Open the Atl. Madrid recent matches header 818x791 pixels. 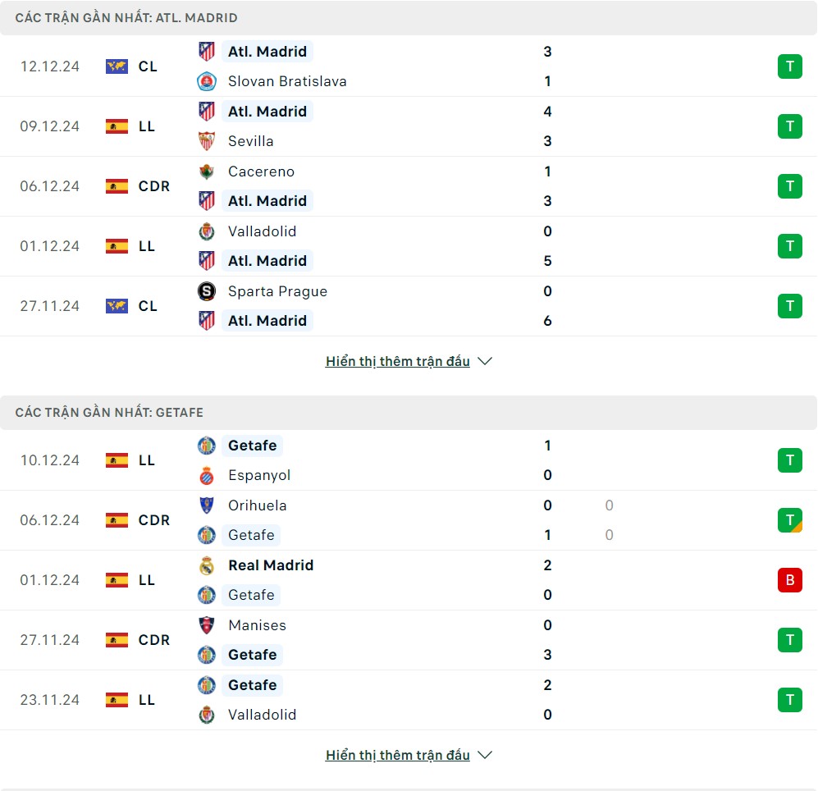(126, 17)
